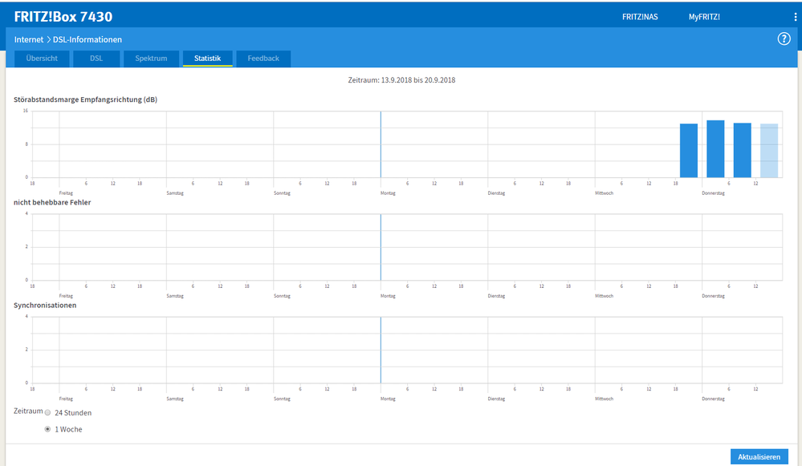
Task: Click the Störabstandsmarge Empfangsrichtung (dB) heading
Action: (85, 99)
